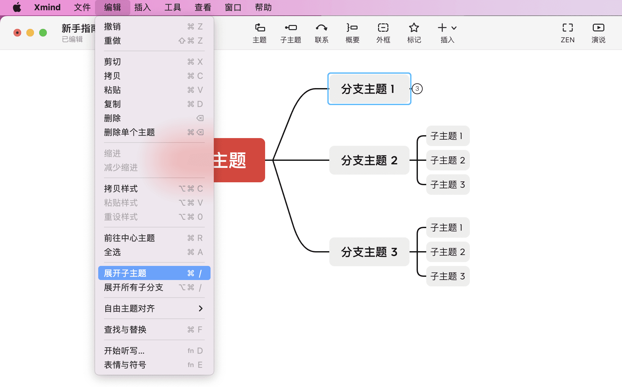Expand the 插入 dropdown chevron
Screen dimensions: 622x387
coord(453,28)
